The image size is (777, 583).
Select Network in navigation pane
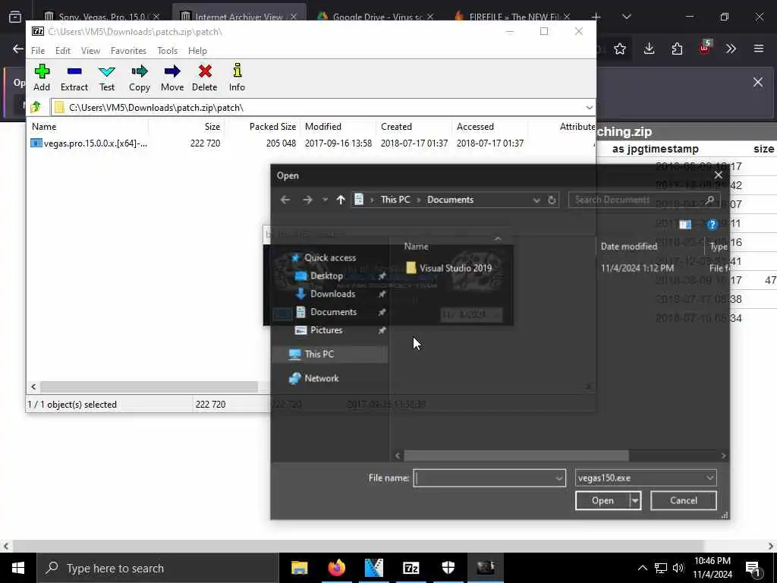322,378
